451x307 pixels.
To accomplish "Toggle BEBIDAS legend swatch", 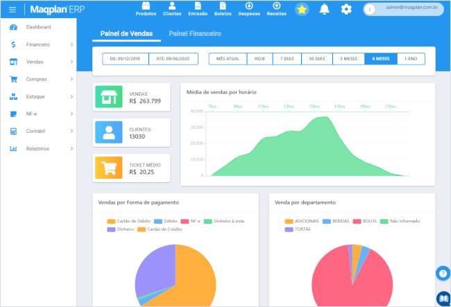I will pyautogui.click(x=327, y=222).
